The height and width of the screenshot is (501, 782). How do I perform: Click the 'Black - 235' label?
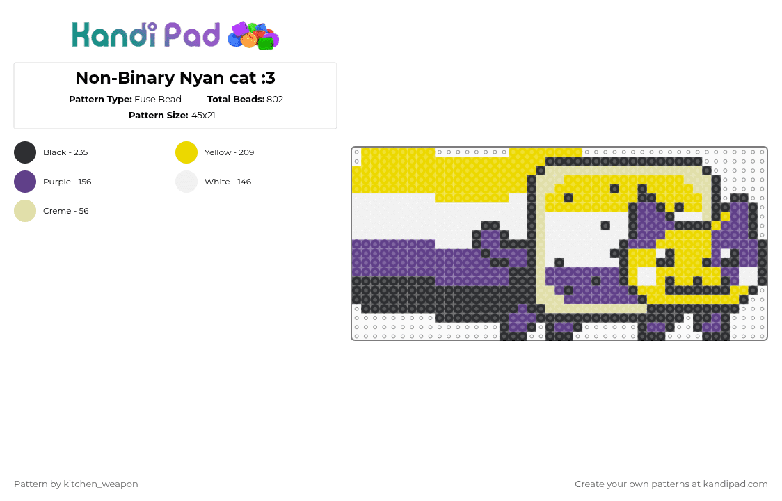click(x=65, y=152)
